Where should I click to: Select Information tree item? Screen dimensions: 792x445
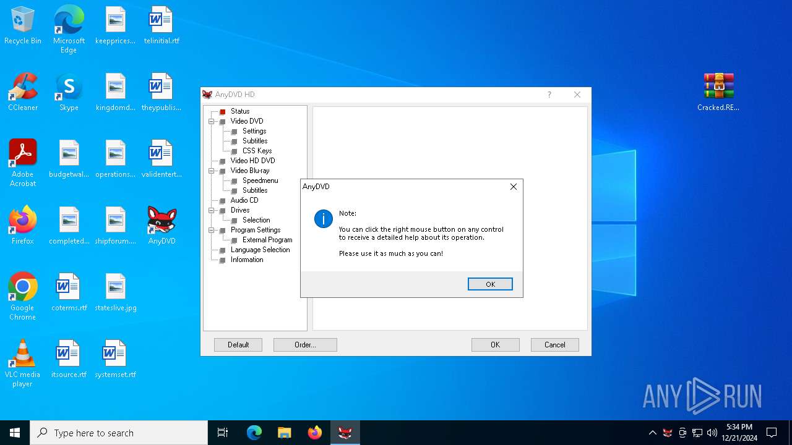point(247,260)
